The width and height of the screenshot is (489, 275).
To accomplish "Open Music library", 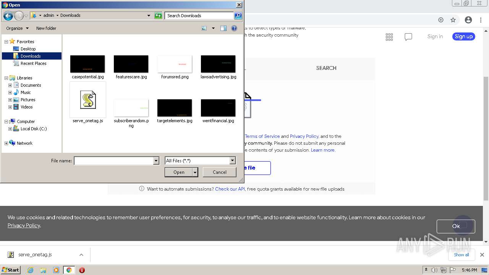I will click(26, 92).
